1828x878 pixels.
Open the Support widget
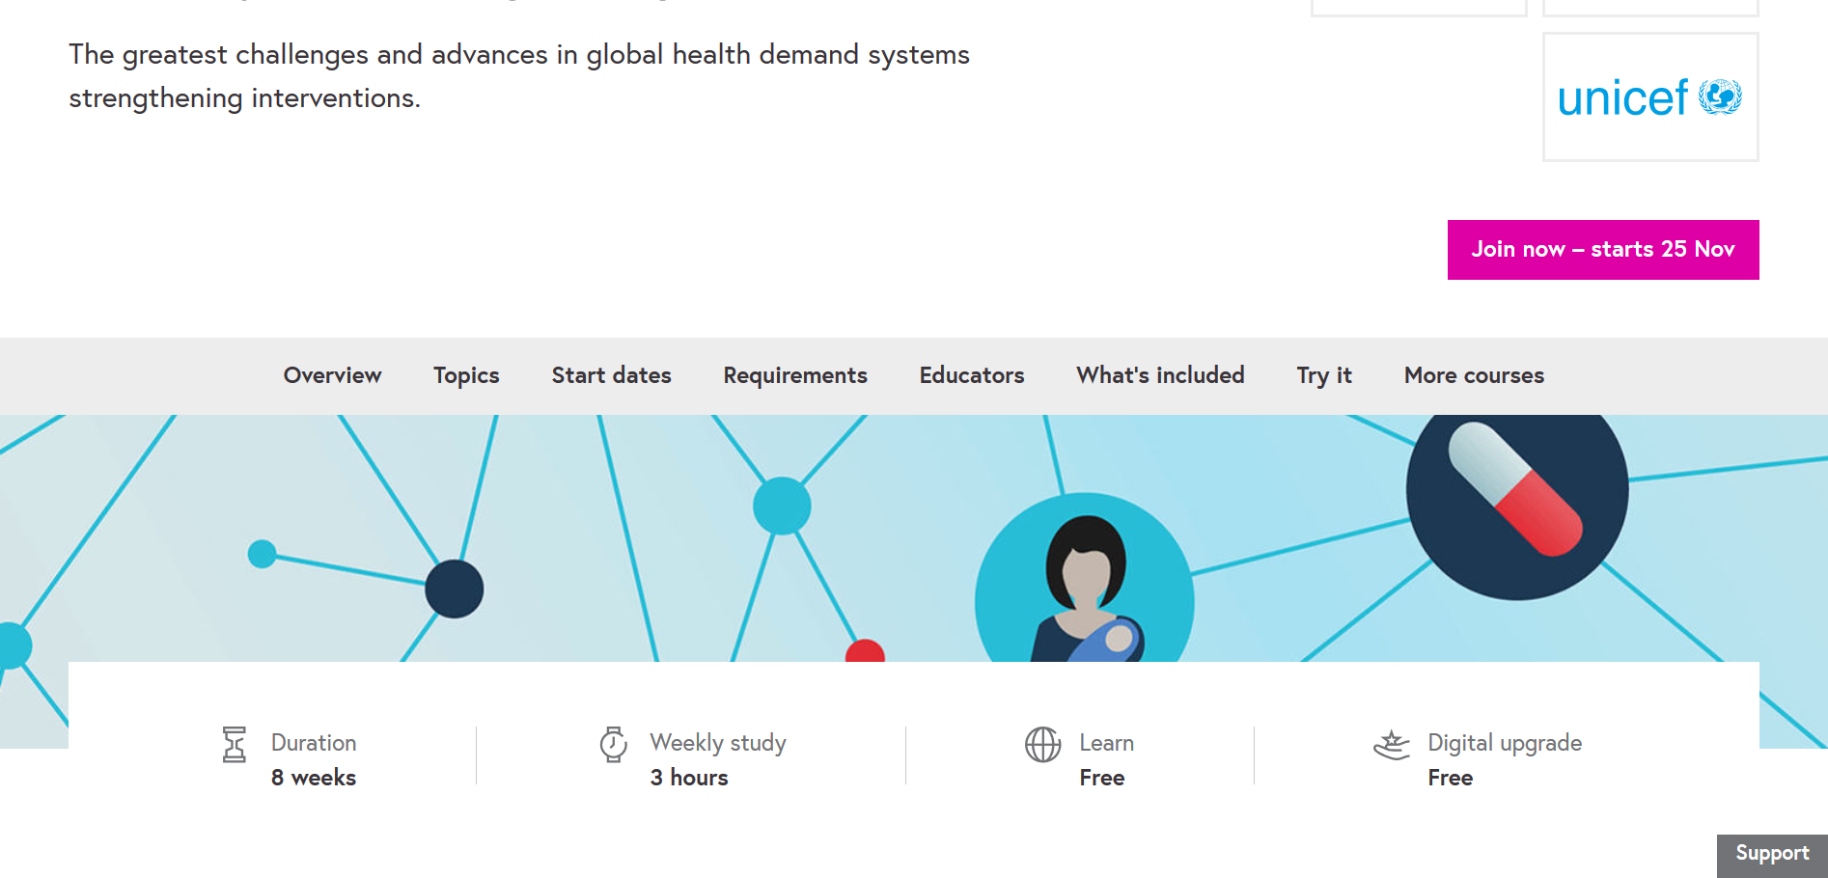pyautogui.click(x=1772, y=855)
